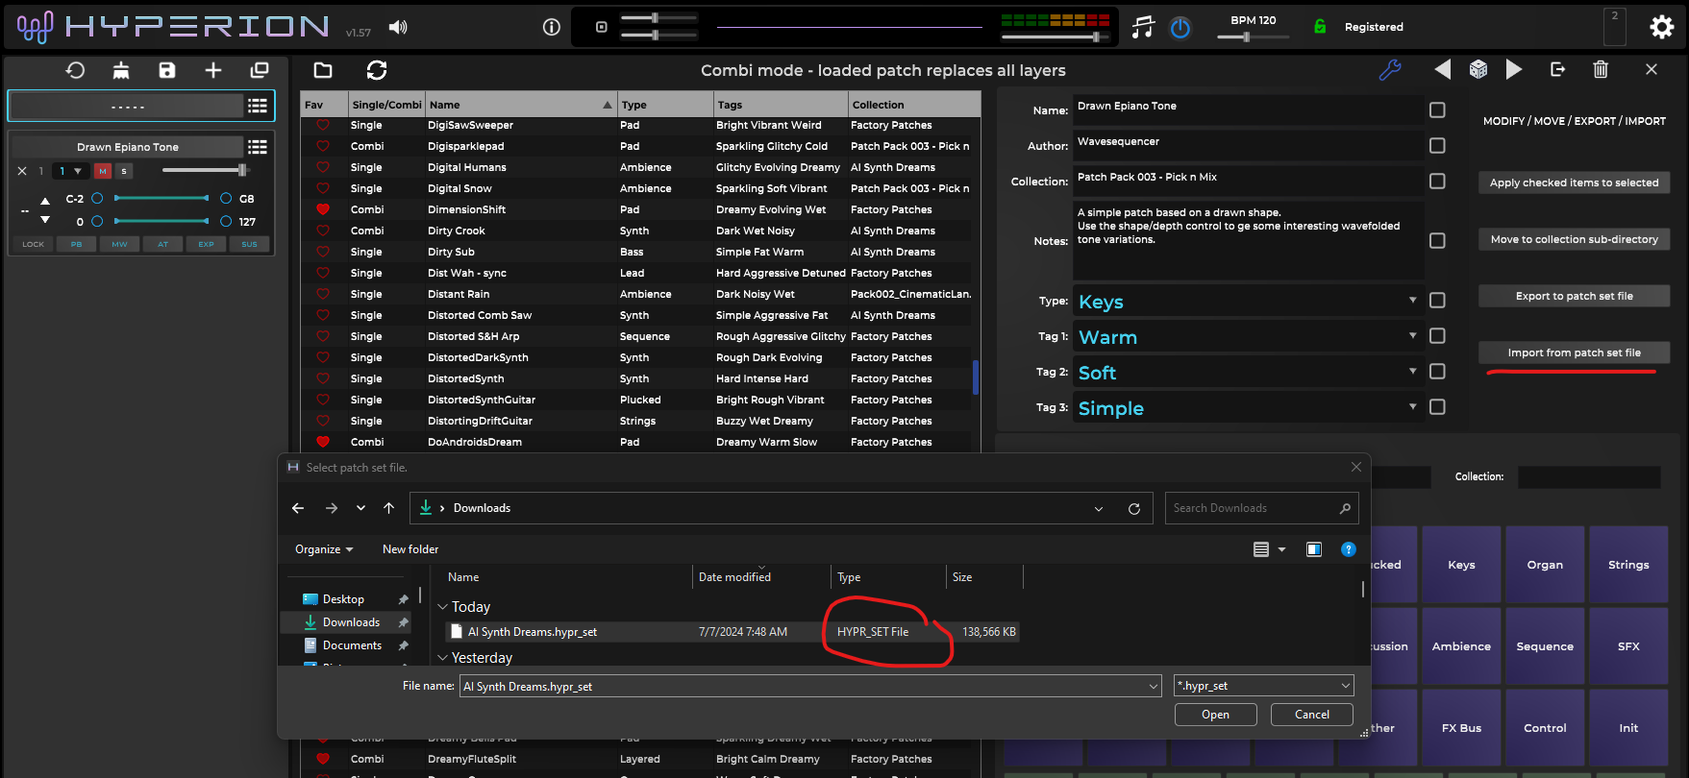Toggle the blue power icon
This screenshot has height=778, width=1689.
pos(1180,28)
